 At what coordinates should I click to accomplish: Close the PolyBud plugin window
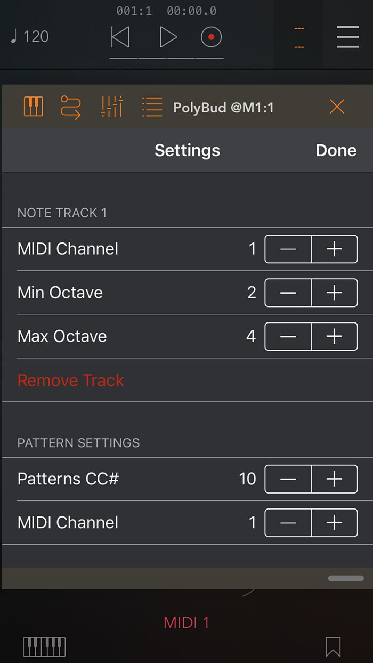coord(337,107)
